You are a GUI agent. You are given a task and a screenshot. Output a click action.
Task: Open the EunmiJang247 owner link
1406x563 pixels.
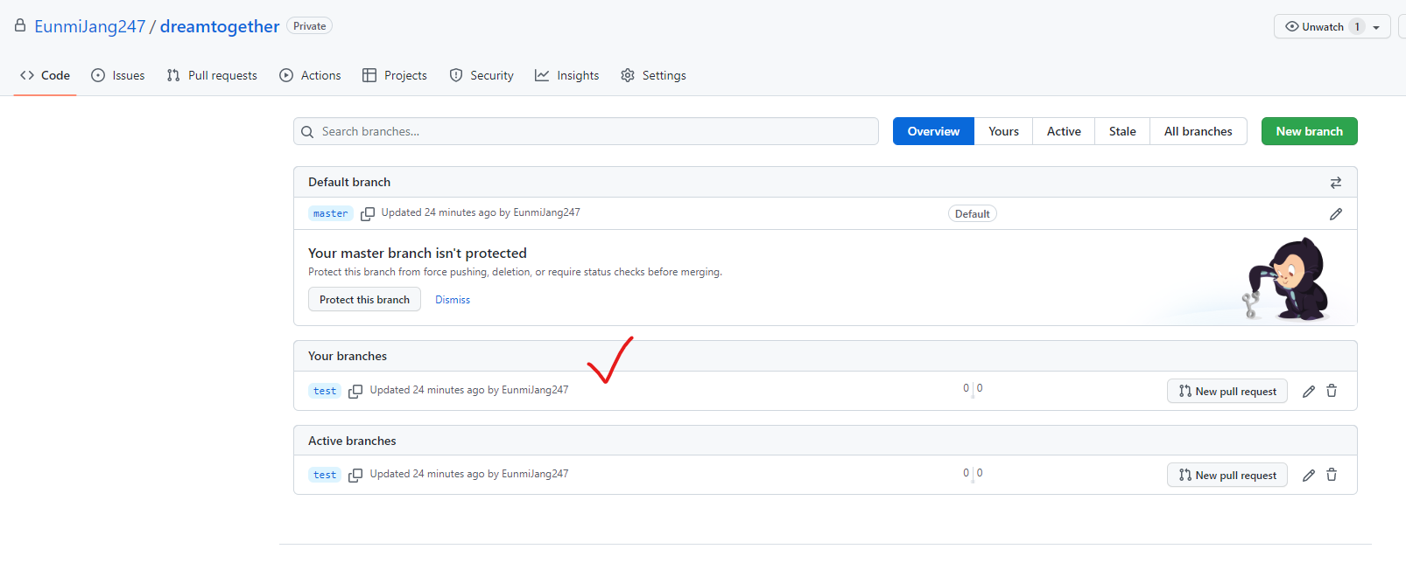pyautogui.click(x=90, y=26)
